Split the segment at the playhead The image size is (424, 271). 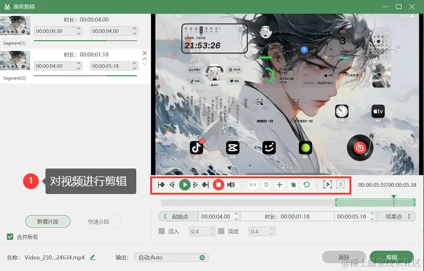point(253,185)
